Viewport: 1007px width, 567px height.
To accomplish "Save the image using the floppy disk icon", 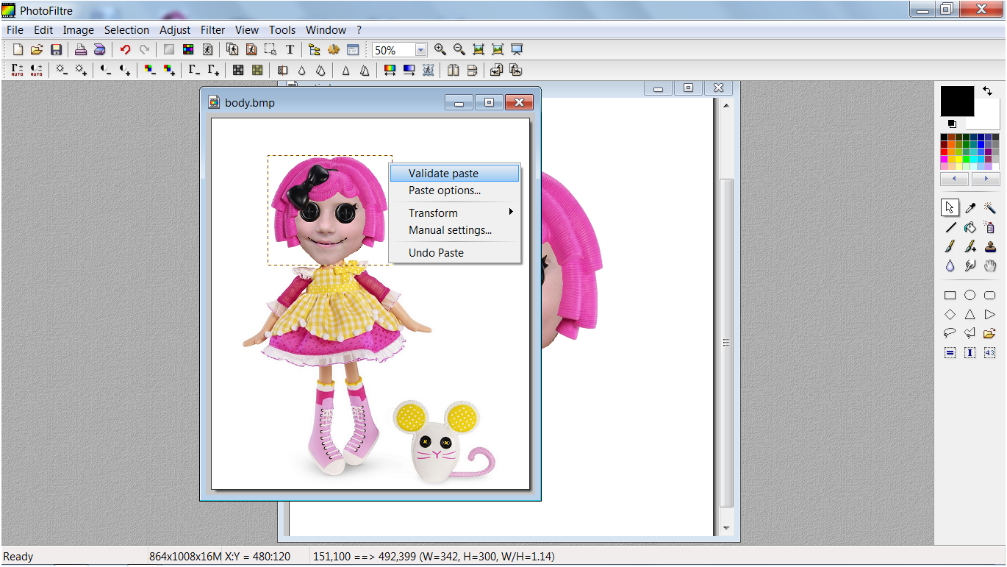I will tap(56, 49).
